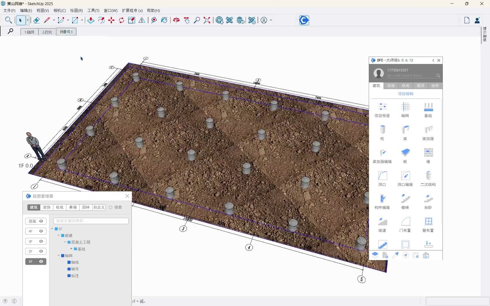Expand the 基础 tree node
Viewport: 490px width, 306px height.
[x=71, y=249]
